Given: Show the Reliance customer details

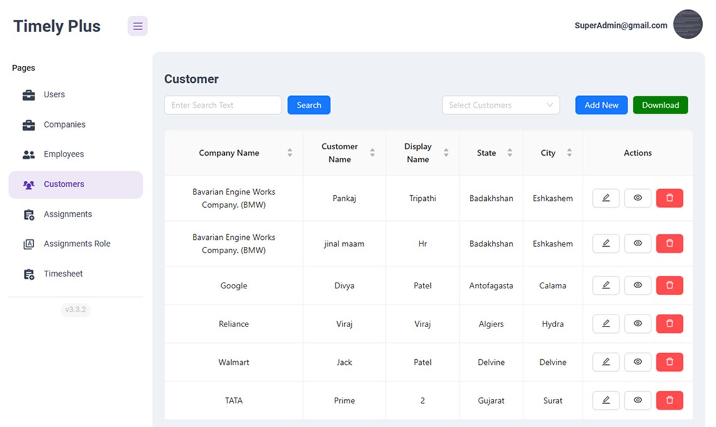Looking at the screenshot, I should pyautogui.click(x=637, y=323).
